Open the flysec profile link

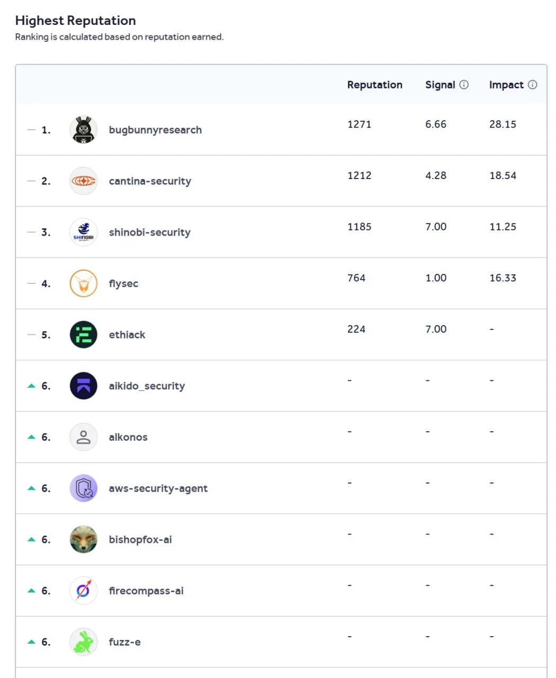pyautogui.click(x=123, y=284)
